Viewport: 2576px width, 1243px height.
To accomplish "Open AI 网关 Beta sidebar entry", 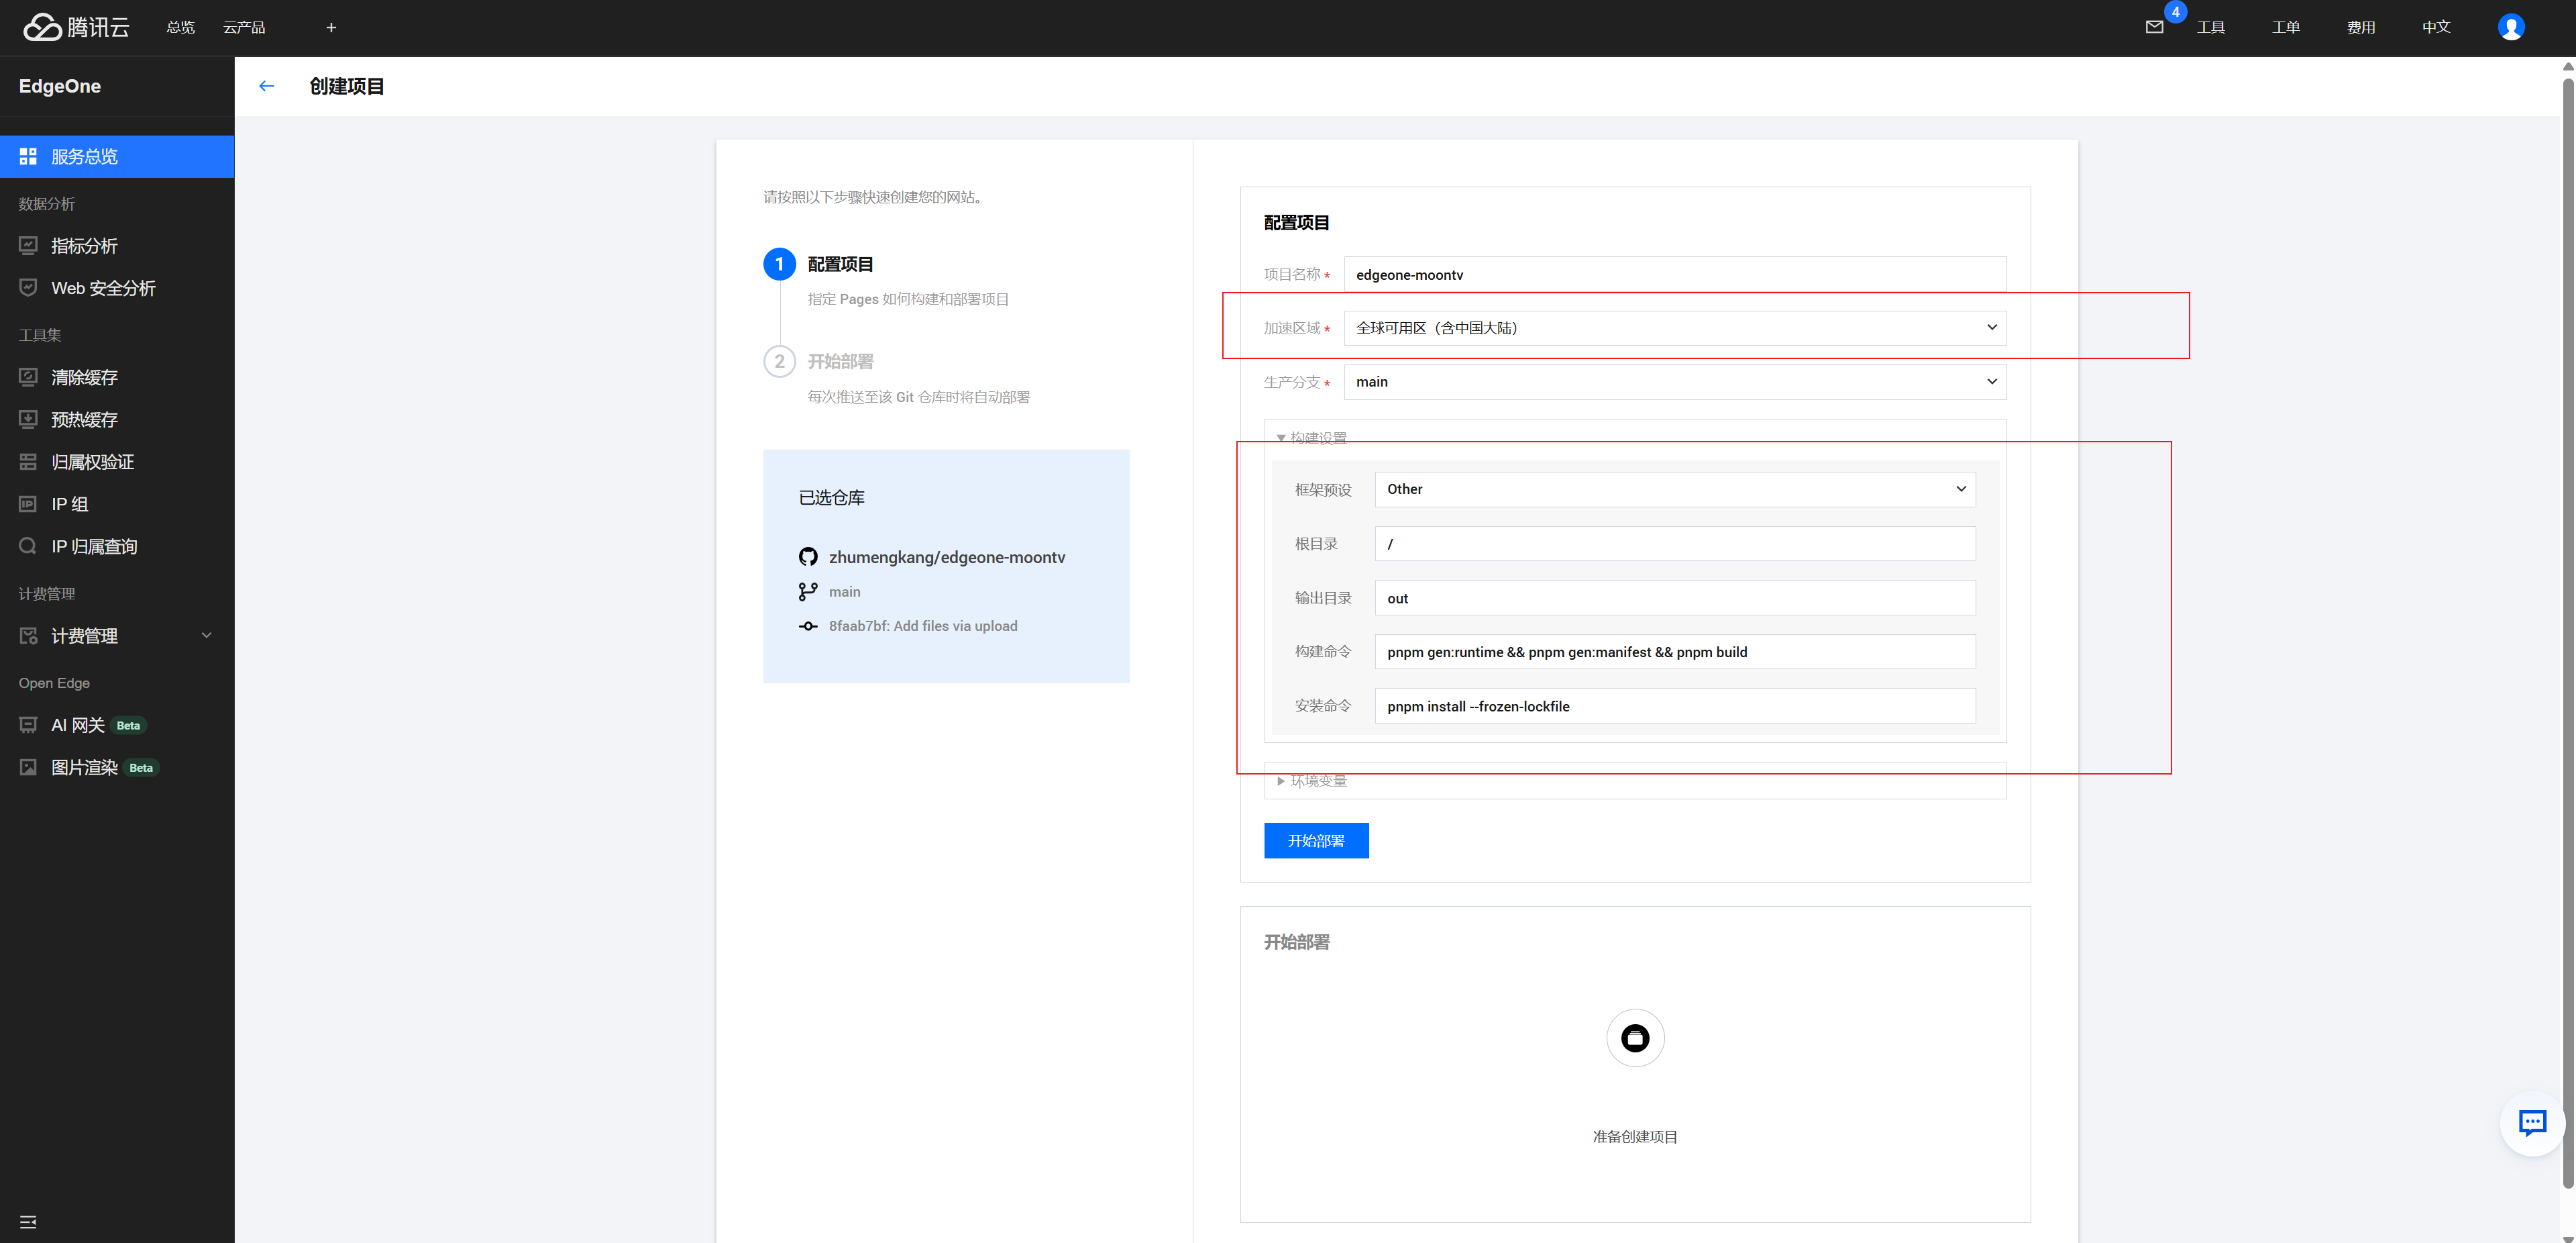I will point(78,725).
